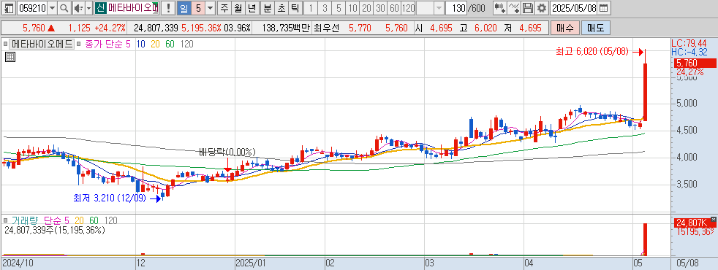Select the 60 interval preset
The height and width of the screenshot is (270, 718).
tap(394, 8)
